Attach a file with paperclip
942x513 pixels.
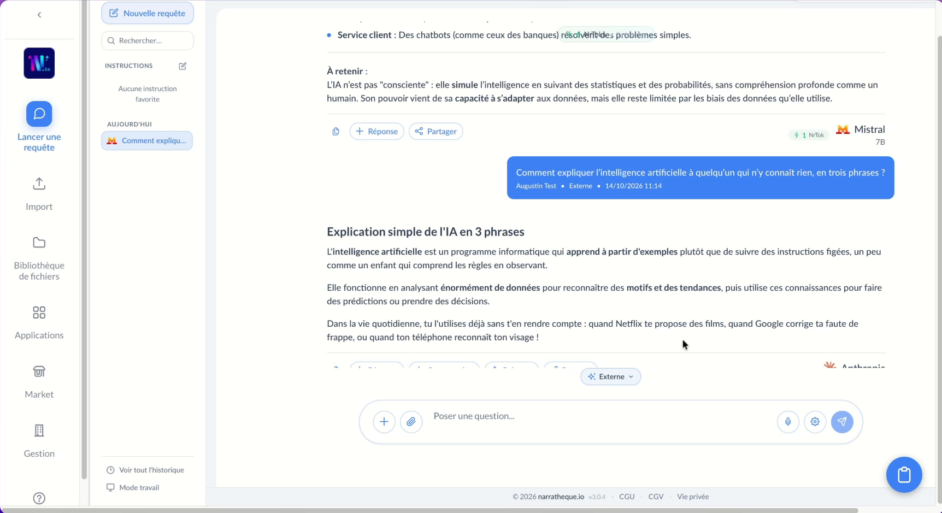411,422
